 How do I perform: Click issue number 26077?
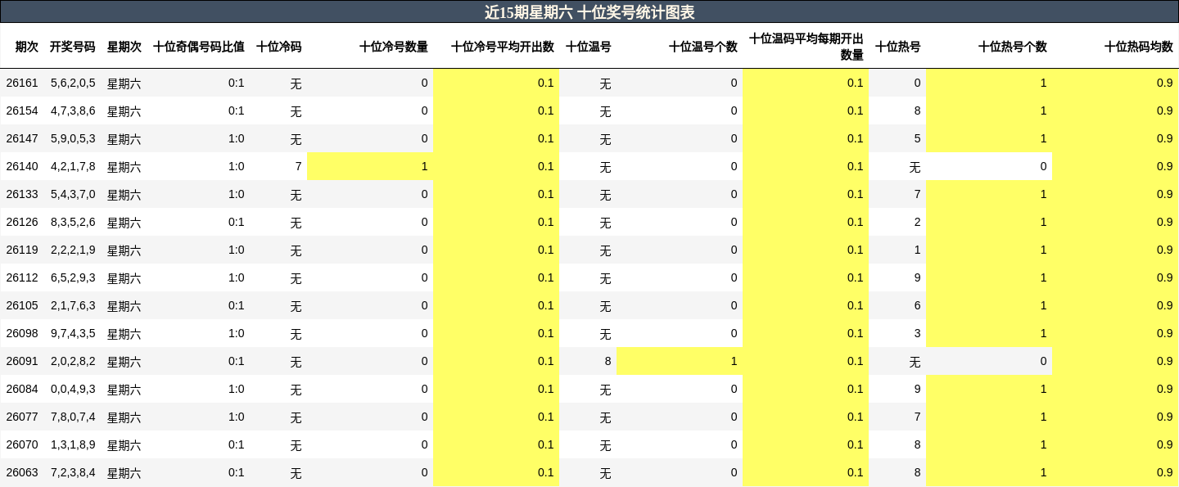[x=22, y=417]
